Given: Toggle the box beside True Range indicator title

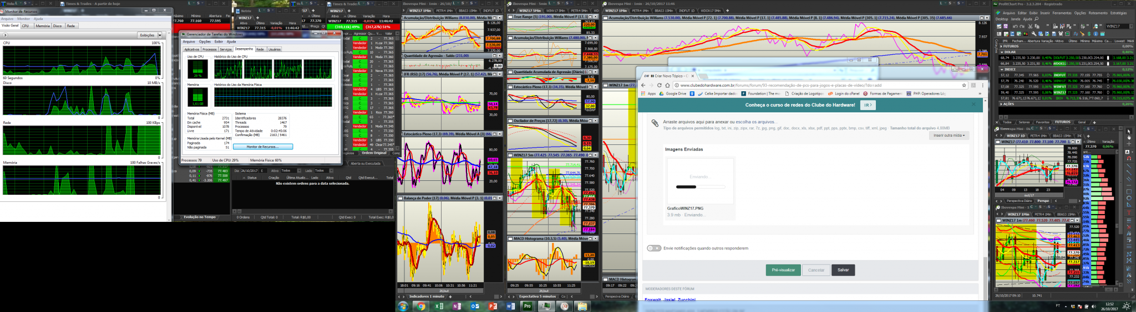Looking at the screenshot, I should 510,17.
